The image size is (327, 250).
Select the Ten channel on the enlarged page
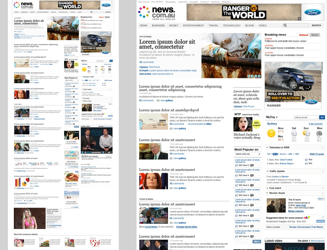(x=269, y=154)
